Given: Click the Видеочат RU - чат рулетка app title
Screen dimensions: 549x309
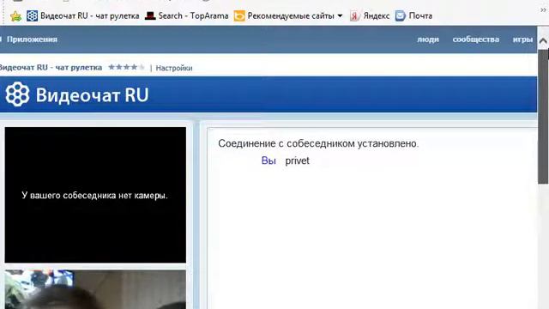Looking at the screenshot, I should pos(51,67).
